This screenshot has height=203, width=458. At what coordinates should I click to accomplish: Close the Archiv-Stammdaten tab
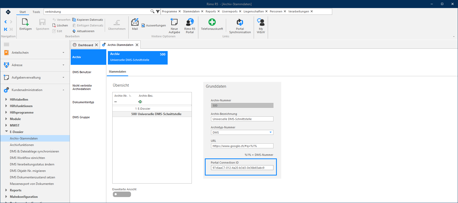(x=137, y=45)
